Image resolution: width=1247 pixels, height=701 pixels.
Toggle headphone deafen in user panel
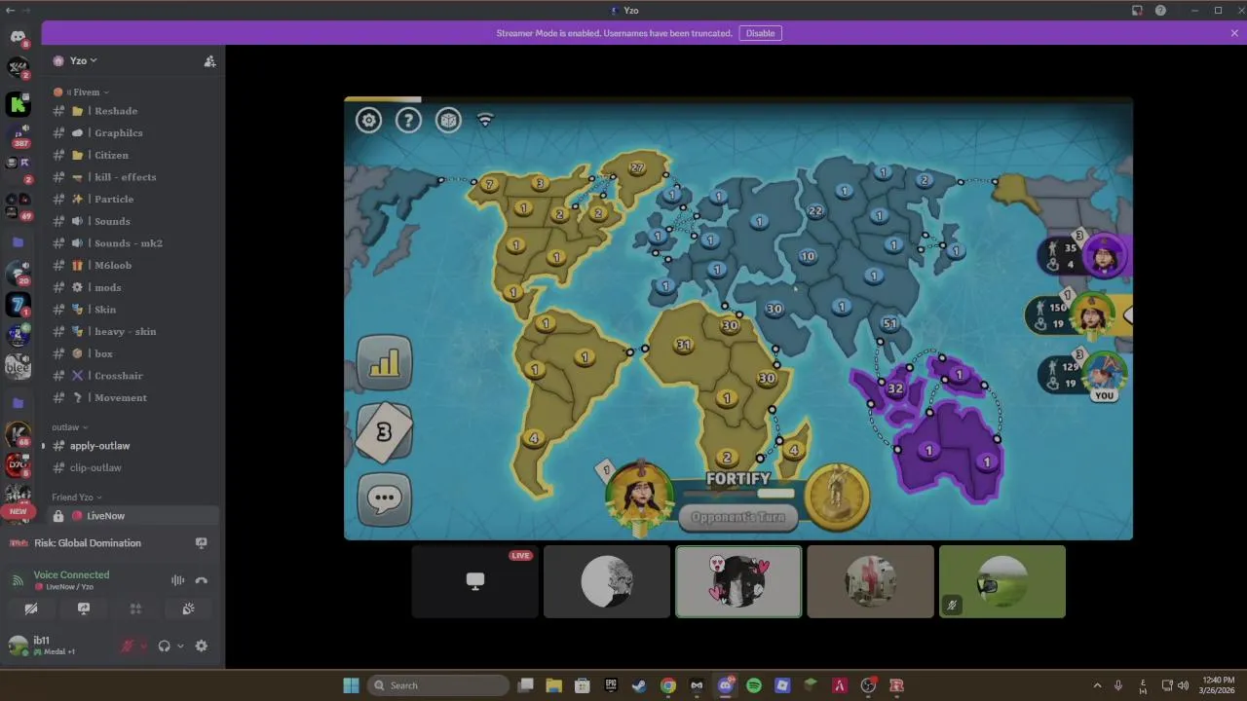coord(164,646)
